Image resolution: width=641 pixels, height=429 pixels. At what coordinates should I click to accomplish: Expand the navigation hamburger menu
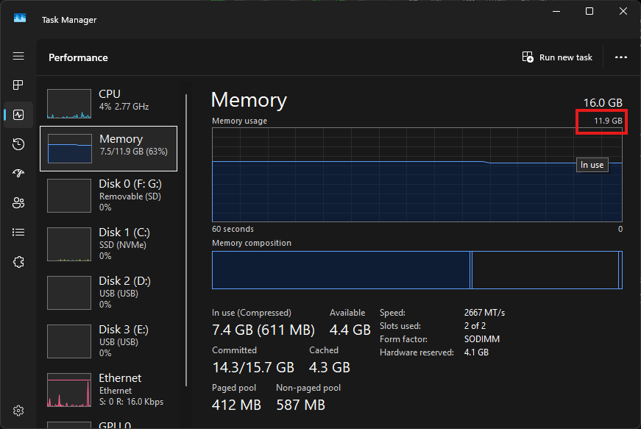tap(18, 57)
